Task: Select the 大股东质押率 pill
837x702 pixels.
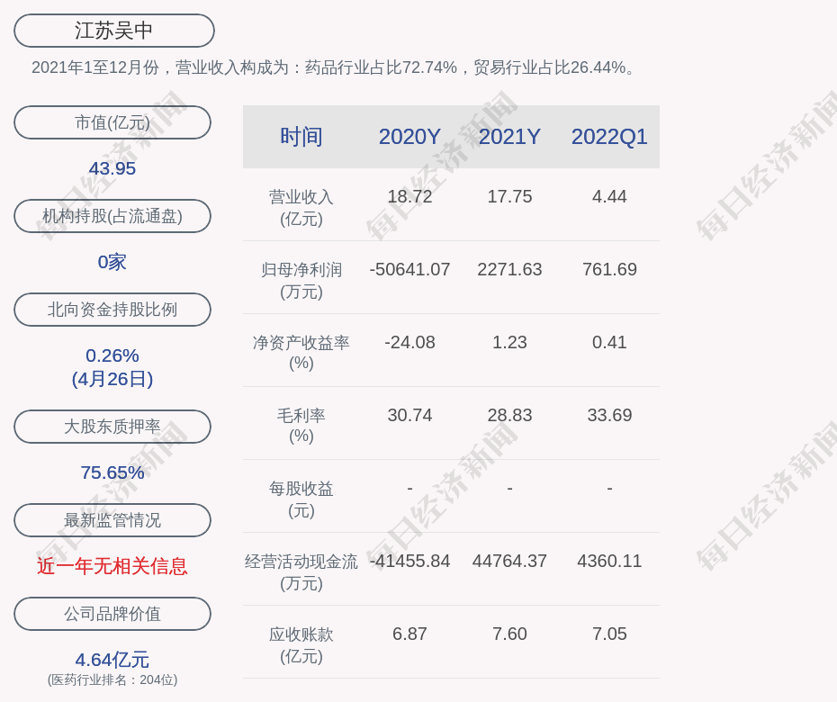Action: point(112,427)
